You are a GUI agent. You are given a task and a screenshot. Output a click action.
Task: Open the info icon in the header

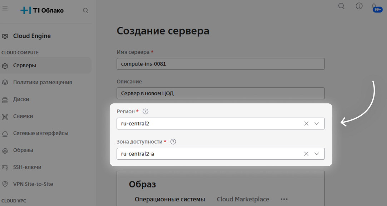359,6
